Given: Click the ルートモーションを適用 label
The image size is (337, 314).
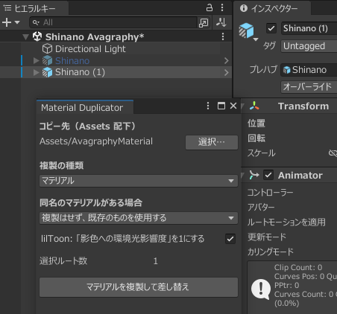Looking at the screenshot, I should (x=286, y=222).
